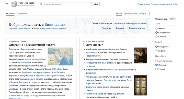
Task: Open Первую мечеть Нью-Йорка link
Action: pyautogui.click(x=100, y=63)
